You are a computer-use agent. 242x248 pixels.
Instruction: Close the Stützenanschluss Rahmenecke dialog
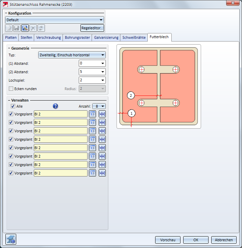point(233,3)
